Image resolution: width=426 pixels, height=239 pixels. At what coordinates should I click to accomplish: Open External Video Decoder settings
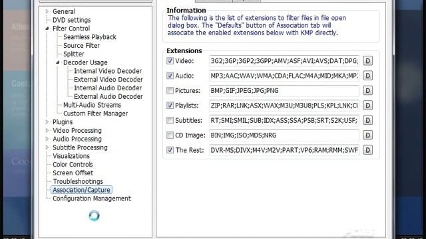click(x=108, y=80)
